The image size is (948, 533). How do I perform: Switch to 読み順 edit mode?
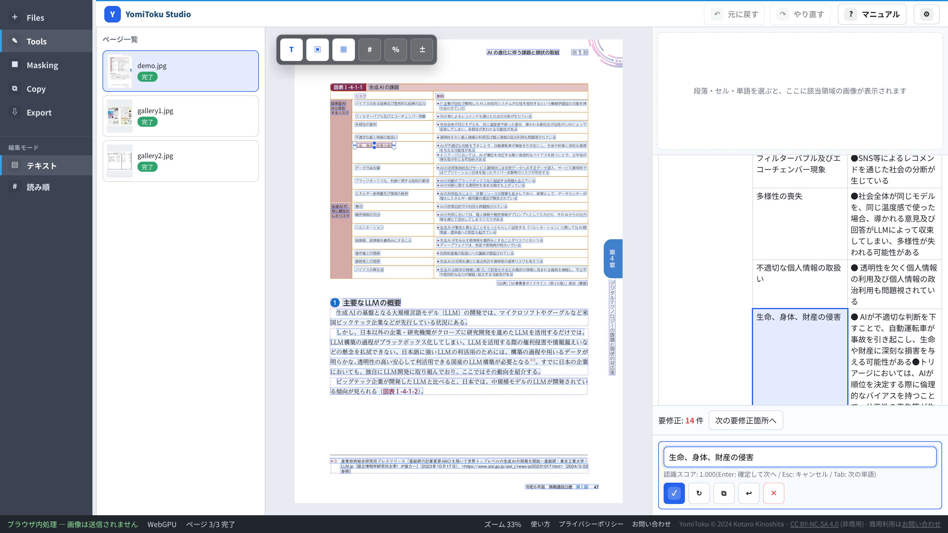(x=46, y=187)
